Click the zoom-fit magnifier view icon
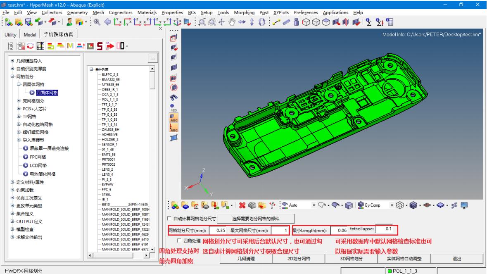Image resolution: width=487 pixels, height=274 pixels. pos(97,22)
